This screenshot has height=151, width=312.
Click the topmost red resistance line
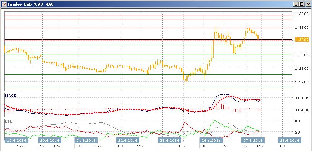click(x=148, y=15)
